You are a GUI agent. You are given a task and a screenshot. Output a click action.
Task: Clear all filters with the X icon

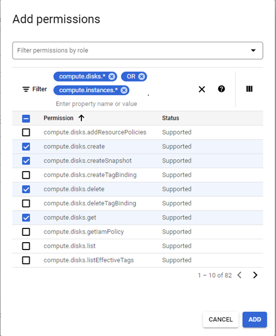click(x=202, y=89)
